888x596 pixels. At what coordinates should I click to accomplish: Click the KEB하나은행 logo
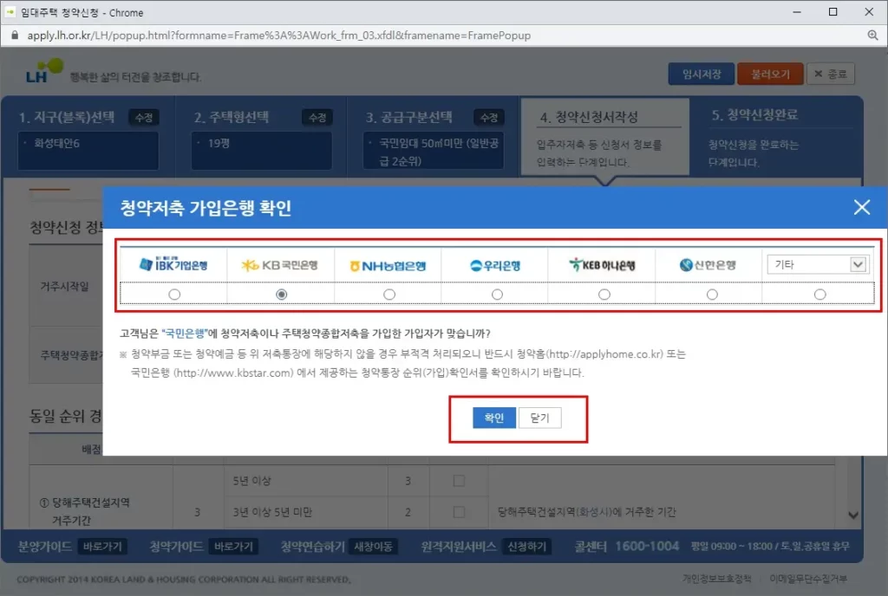pos(602,264)
